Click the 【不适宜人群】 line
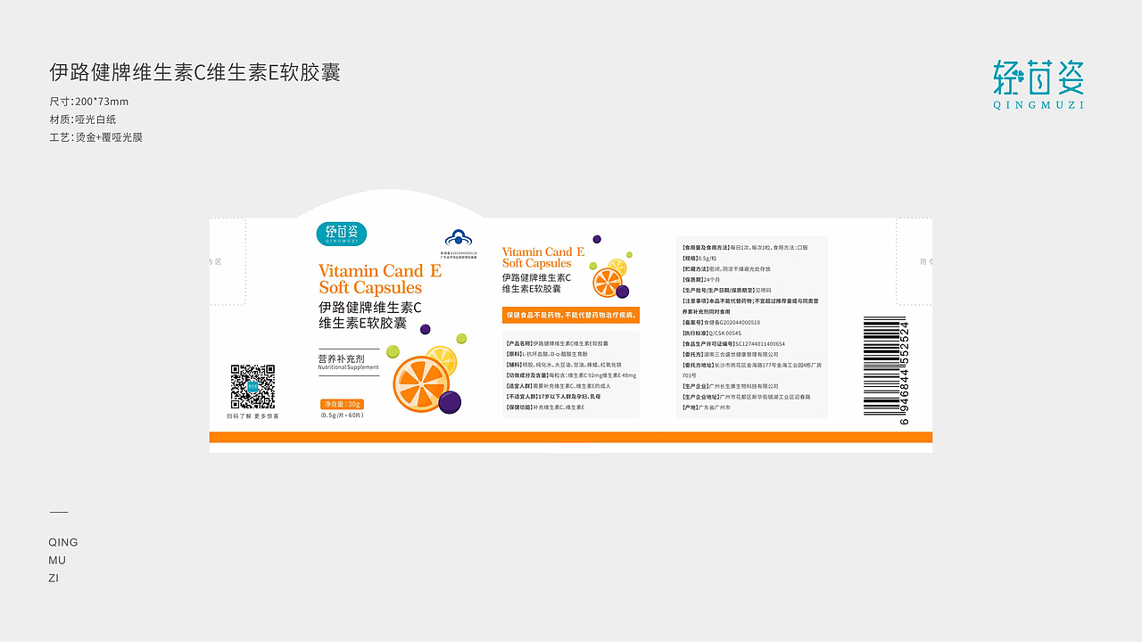 click(x=552, y=397)
